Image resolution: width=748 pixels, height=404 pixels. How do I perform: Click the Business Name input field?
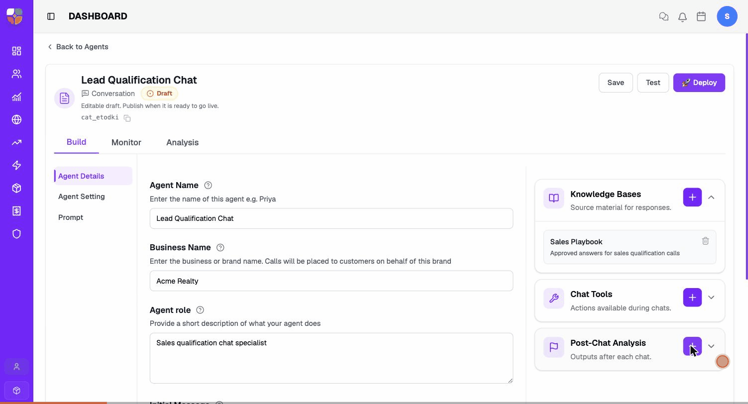coord(331,281)
